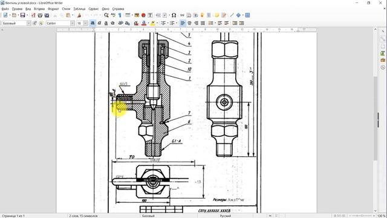
Task: Click the Center text icon
Action: [x=189, y=23]
